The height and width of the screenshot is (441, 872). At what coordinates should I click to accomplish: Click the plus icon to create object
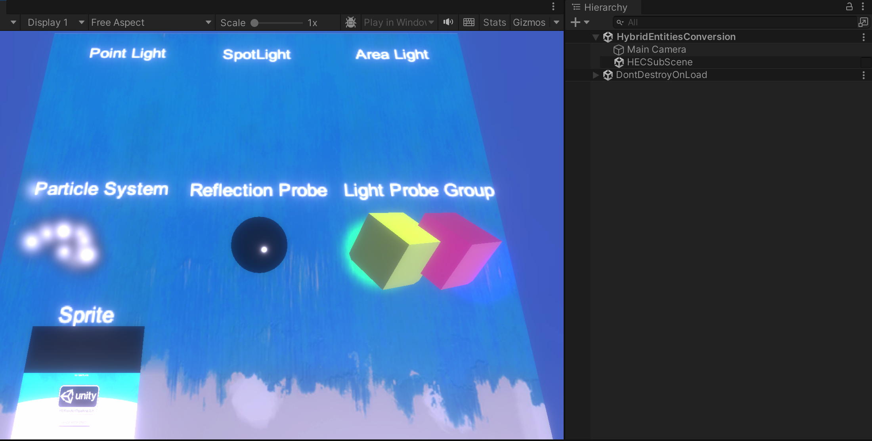[x=576, y=22]
